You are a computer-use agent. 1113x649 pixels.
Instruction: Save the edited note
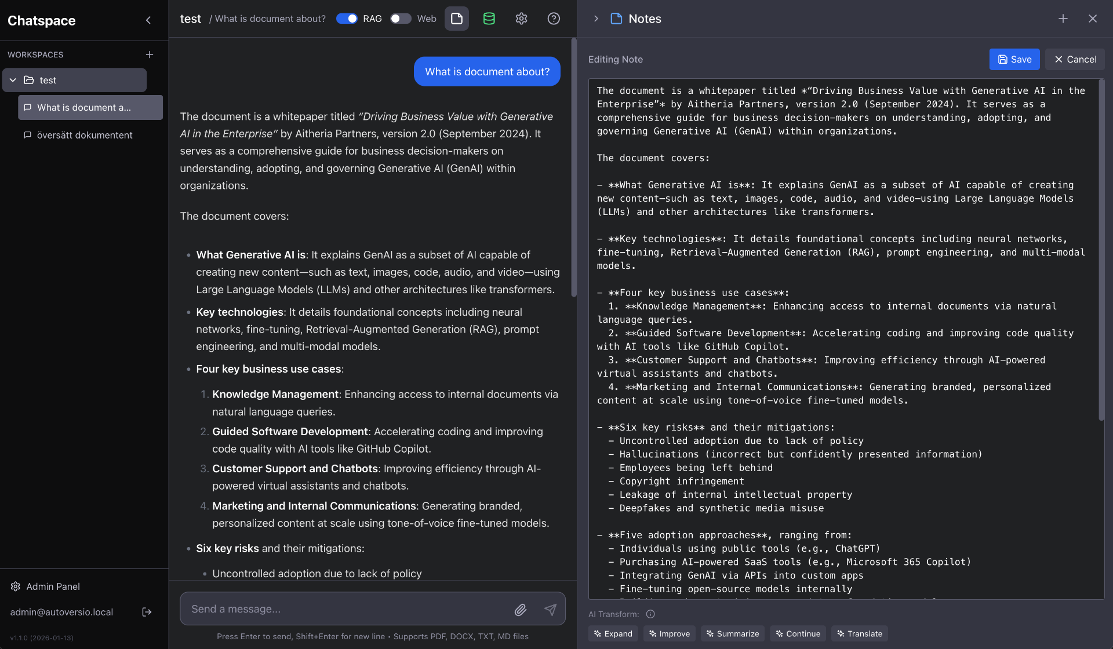coord(1014,59)
